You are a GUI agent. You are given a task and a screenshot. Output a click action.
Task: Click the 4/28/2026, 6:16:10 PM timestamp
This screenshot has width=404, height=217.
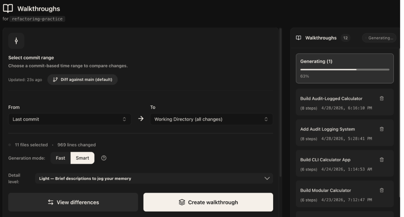click(347, 108)
